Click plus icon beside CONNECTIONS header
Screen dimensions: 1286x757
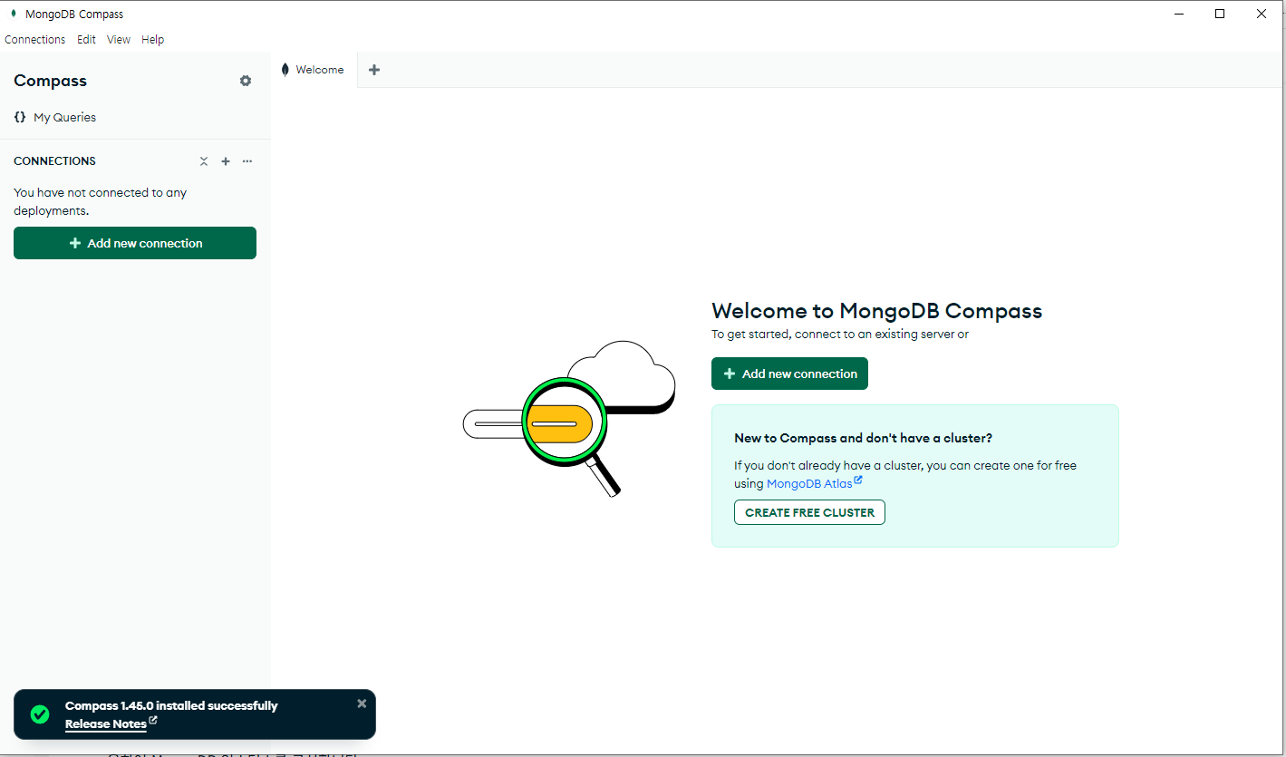point(226,161)
